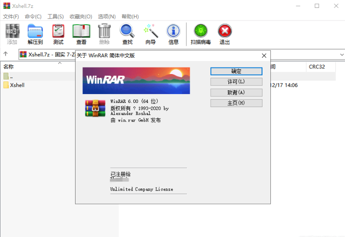
Task: Click the '已注册给' registered-to label
Action: pyautogui.click(x=120, y=174)
